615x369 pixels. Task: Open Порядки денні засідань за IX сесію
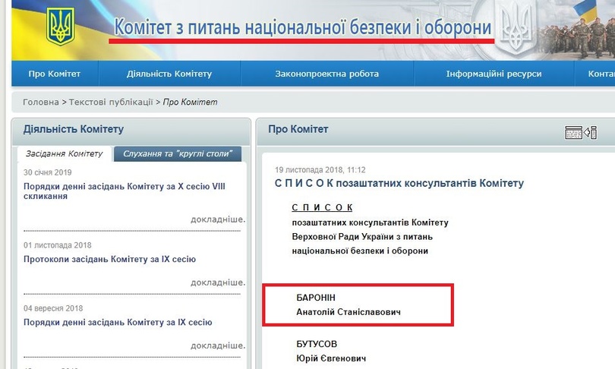(118, 323)
